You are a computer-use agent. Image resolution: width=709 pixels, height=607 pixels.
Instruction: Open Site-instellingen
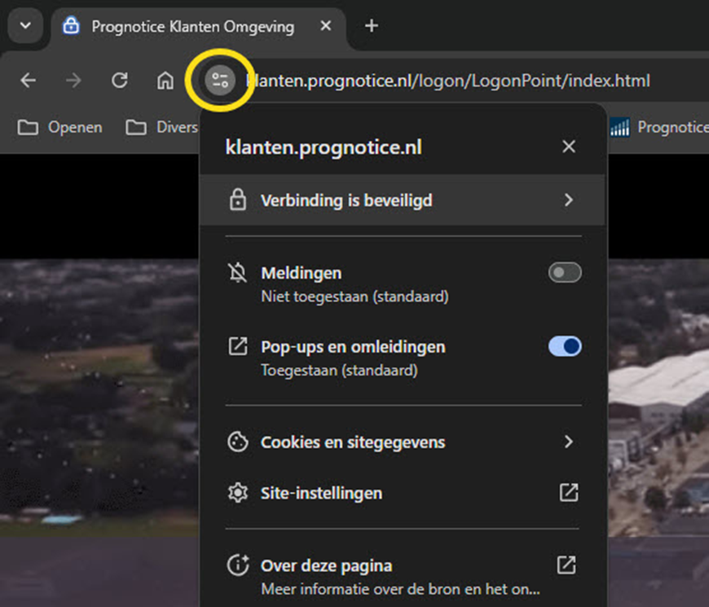pyautogui.click(x=402, y=493)
